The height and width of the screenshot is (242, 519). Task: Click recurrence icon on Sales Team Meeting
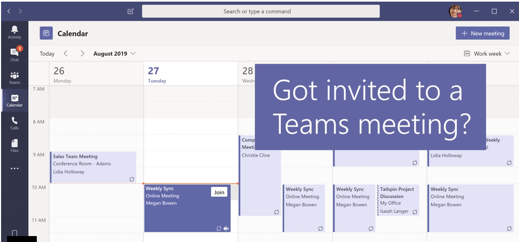132,179
